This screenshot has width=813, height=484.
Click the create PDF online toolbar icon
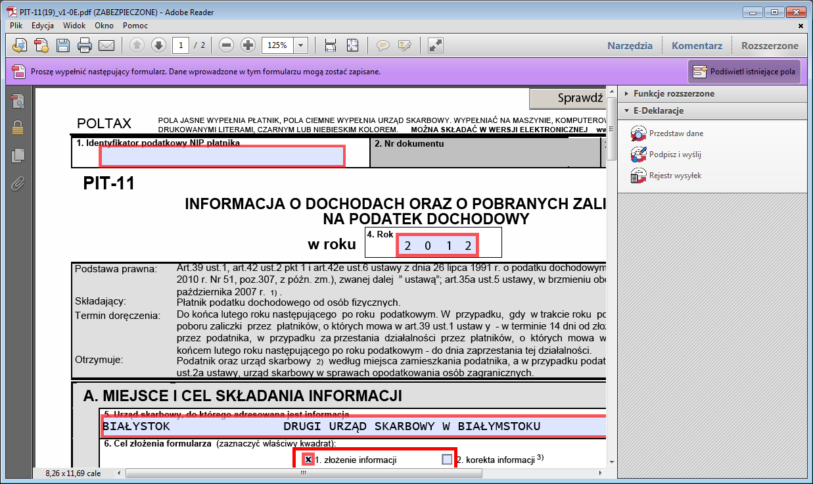(x=20, y=45)
